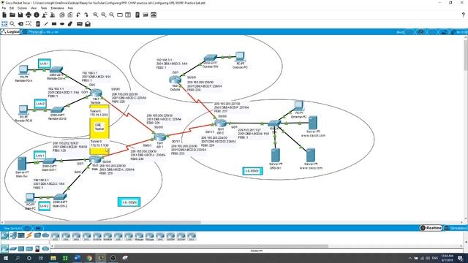Click the zoom out magnifier icon
Screen dimensions: 468x263
tap(112, 15)
